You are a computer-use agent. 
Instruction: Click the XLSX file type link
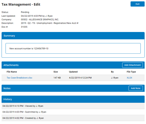[x=129, y=78]
